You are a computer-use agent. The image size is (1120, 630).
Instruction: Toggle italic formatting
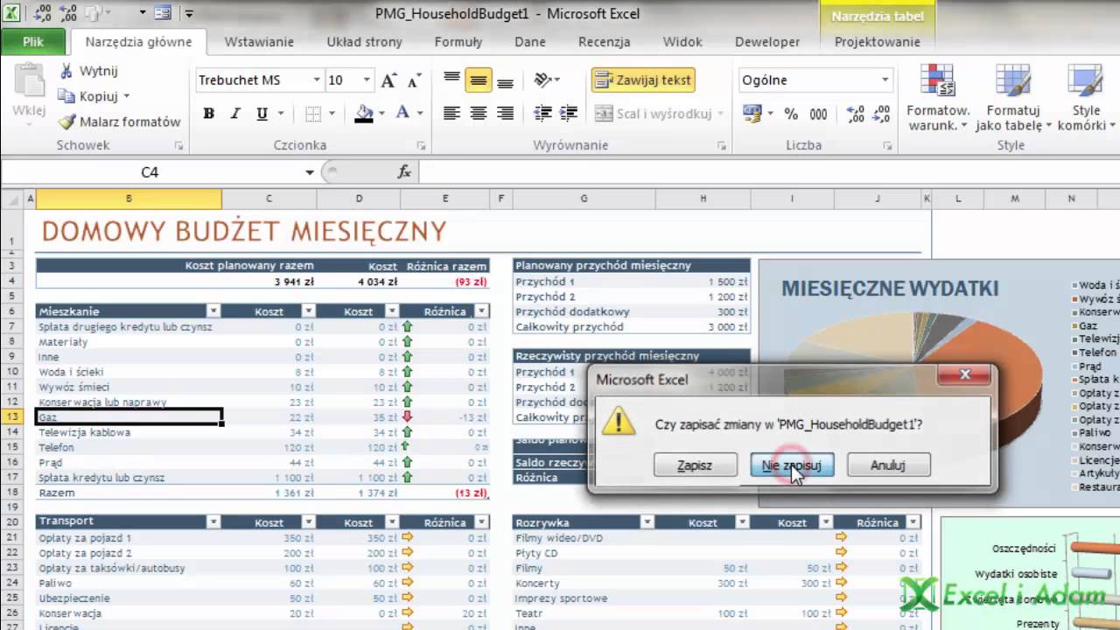pyautogui.click(x=234, y=114)
